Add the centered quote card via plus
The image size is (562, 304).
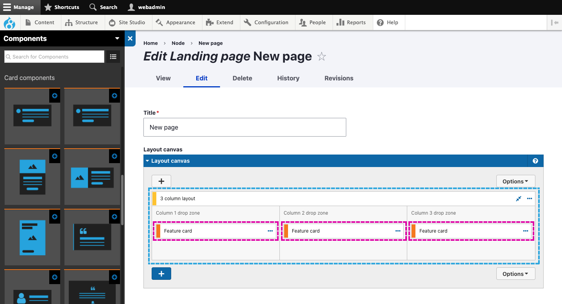pyautogui.click(x=115, y=277)
